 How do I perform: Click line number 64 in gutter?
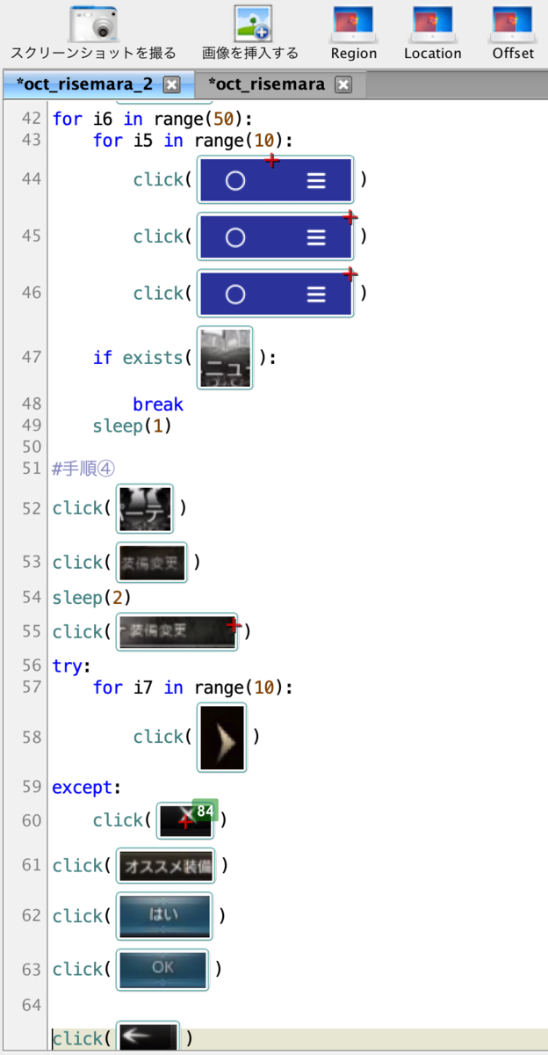32,1005
